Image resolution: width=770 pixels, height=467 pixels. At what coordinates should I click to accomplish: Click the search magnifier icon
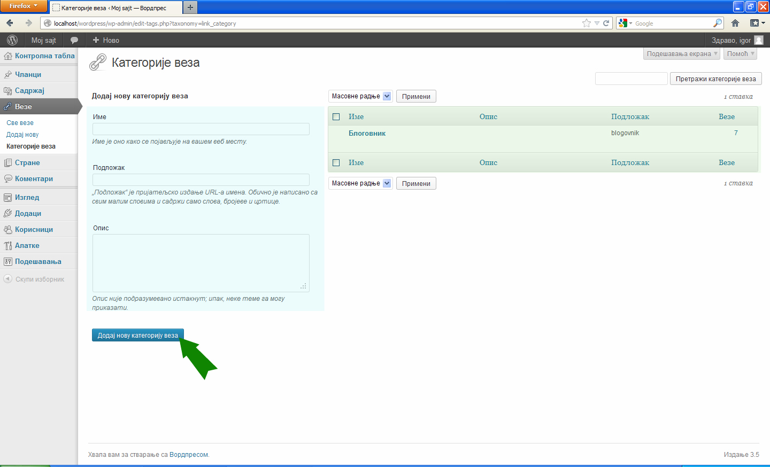[718, 23]
